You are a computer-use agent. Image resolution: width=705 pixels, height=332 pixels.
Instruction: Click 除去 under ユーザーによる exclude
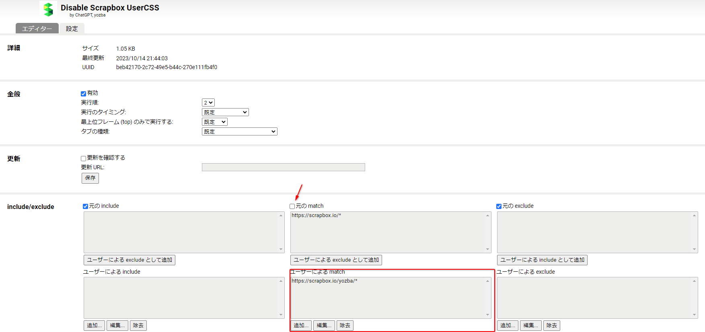pyautogui.click(x=552, y=326)
